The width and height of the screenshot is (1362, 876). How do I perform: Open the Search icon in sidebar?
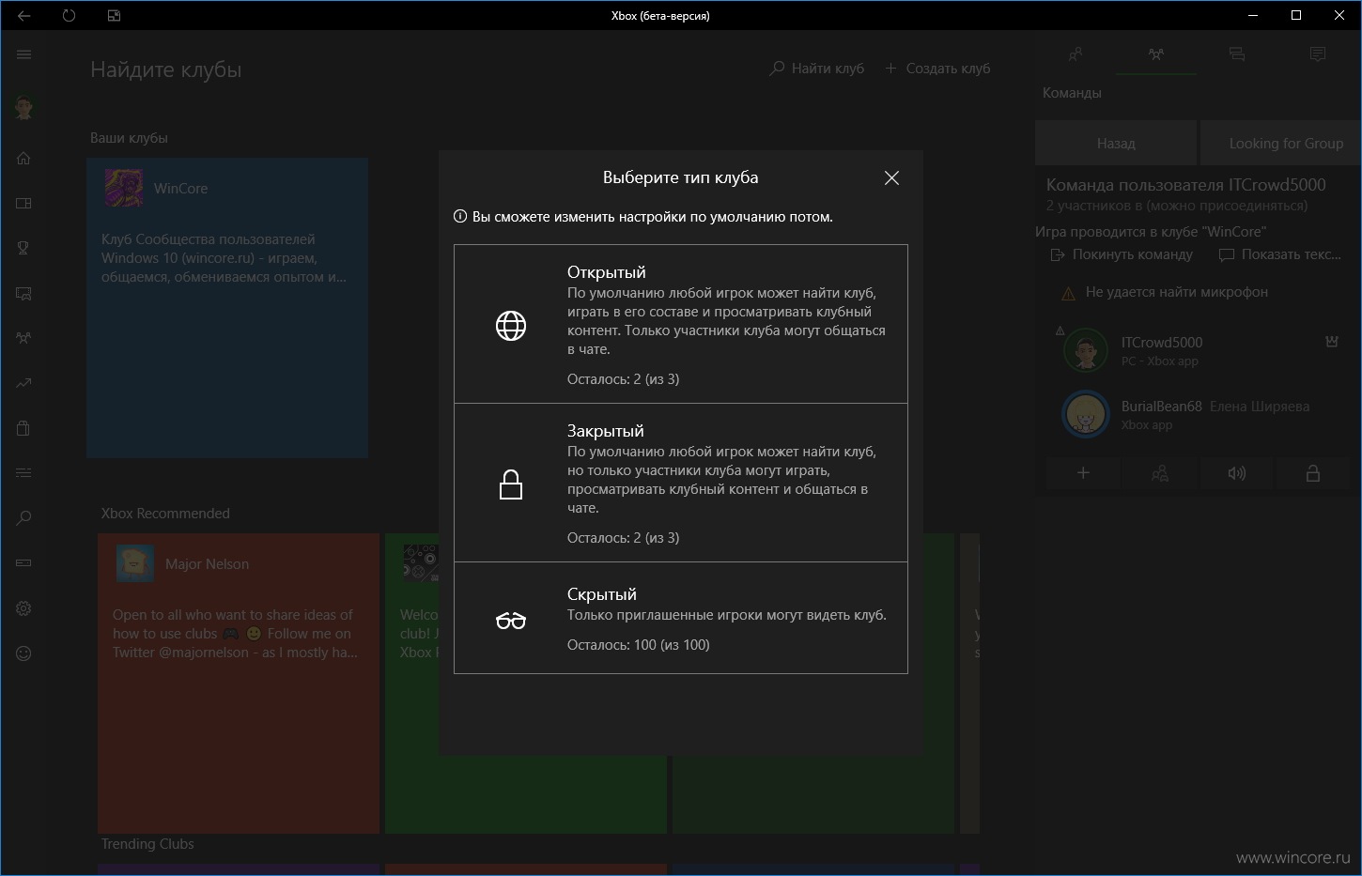click(x=24, y=518)
